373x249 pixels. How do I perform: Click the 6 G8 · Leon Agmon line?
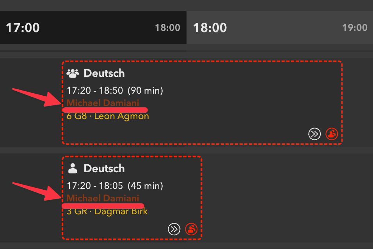point(108,116)
